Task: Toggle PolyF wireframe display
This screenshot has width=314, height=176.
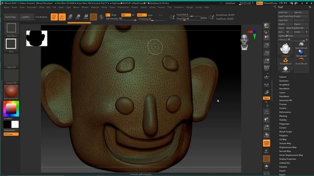Action: 266,143
